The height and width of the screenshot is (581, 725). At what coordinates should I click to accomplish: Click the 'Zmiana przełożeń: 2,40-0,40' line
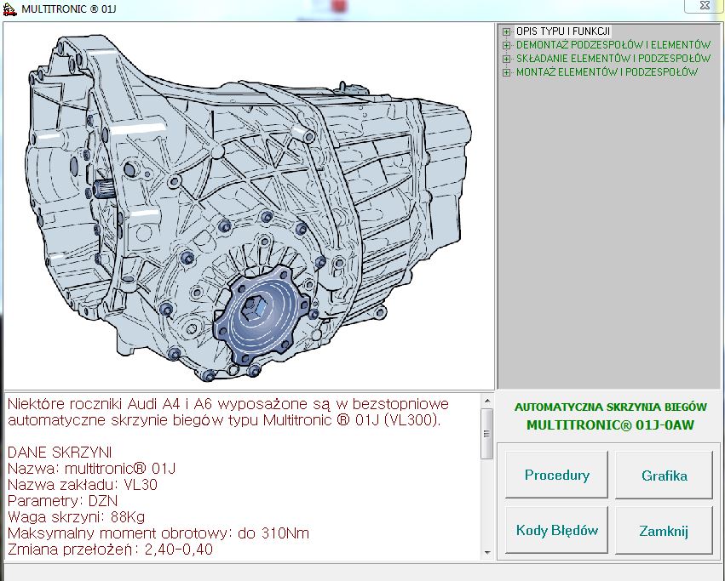click(x=110, y=550)
